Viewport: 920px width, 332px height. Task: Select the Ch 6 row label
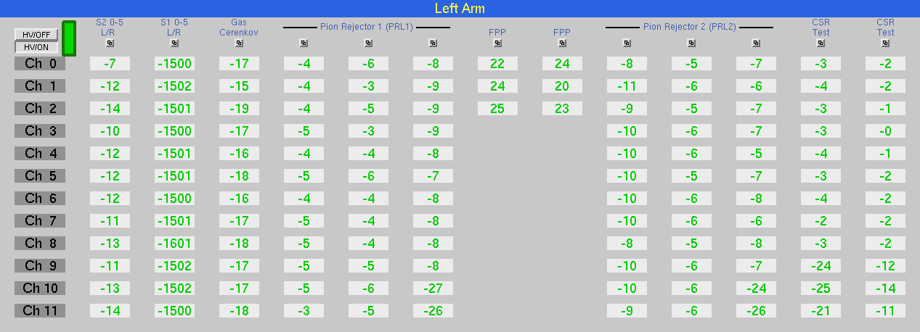tap(40, 199)
